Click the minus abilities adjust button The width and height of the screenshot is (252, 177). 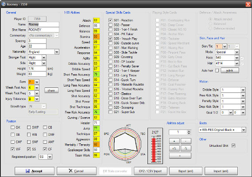pyautogui.click(x=186, y=141)
